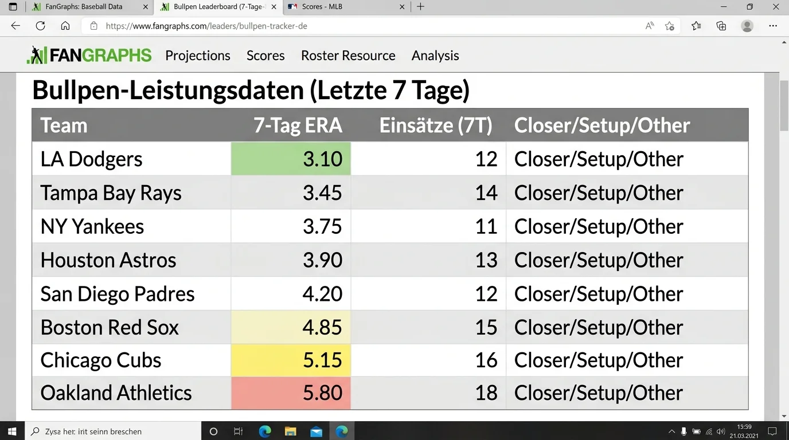Image resolution: width=789 pixels, height=440 pixels.
Task: Open a new browser tab
Action: 420,7
